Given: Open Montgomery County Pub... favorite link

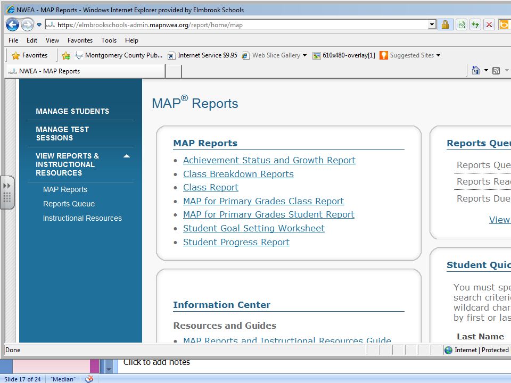Looking at the screenshot, I should tap(119, 55).
